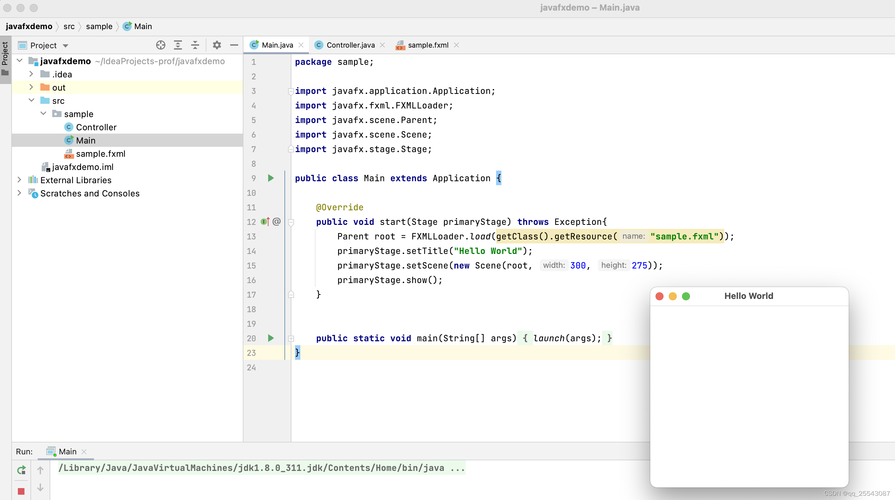Click the overriding method gutter icon at line 12
Viewport: 895px width, 500px height.
click(265, 222)
